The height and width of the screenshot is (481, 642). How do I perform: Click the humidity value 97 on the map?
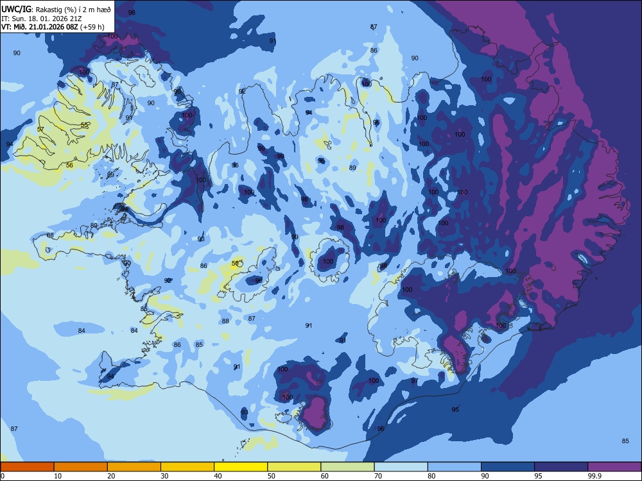click(x=415, y=381)
